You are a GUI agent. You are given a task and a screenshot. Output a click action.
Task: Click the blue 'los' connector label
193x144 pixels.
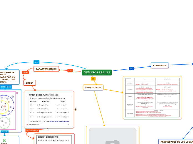(131, 68)
